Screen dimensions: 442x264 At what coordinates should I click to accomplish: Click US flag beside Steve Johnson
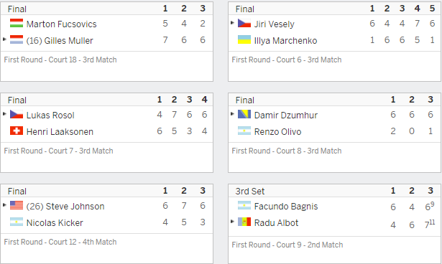pyautogui.click(x=17, y=205)
